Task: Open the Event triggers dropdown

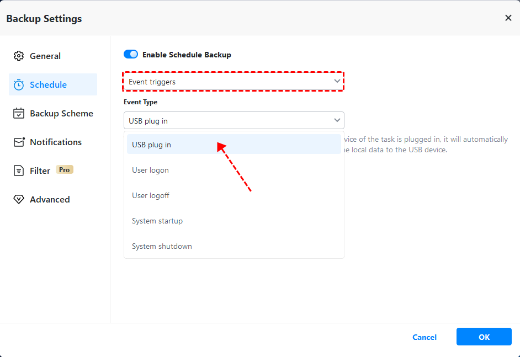Action: pyautogui.click(x=233, y=82)
